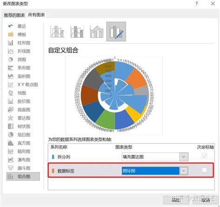Switch to the 所有图表 tab

[x=36, y=15]
